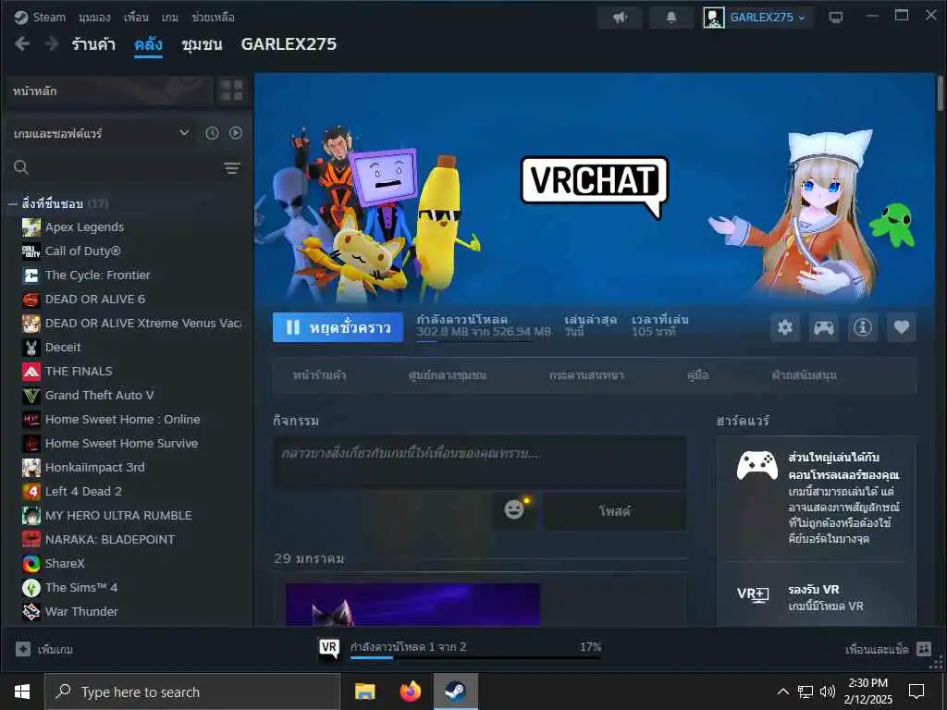Click the announcements megaphone icon

620,18
